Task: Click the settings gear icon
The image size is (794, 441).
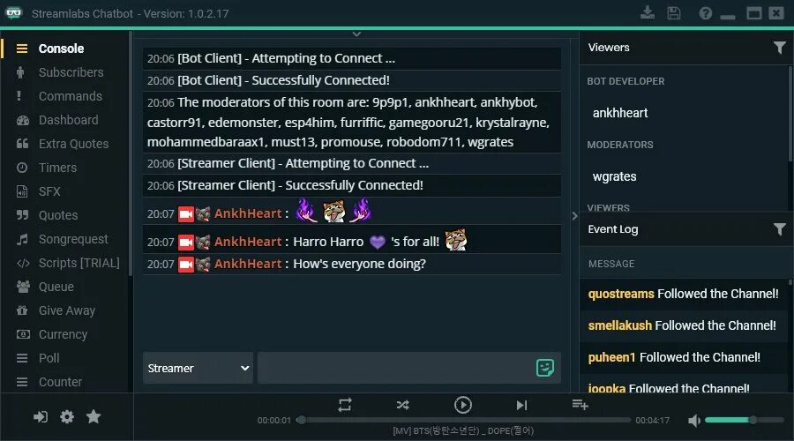Action: click(x=67, y=416)
